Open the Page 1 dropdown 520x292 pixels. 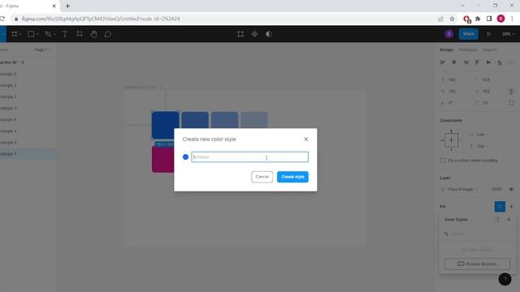pyautogui.click(x=42, y=49)
